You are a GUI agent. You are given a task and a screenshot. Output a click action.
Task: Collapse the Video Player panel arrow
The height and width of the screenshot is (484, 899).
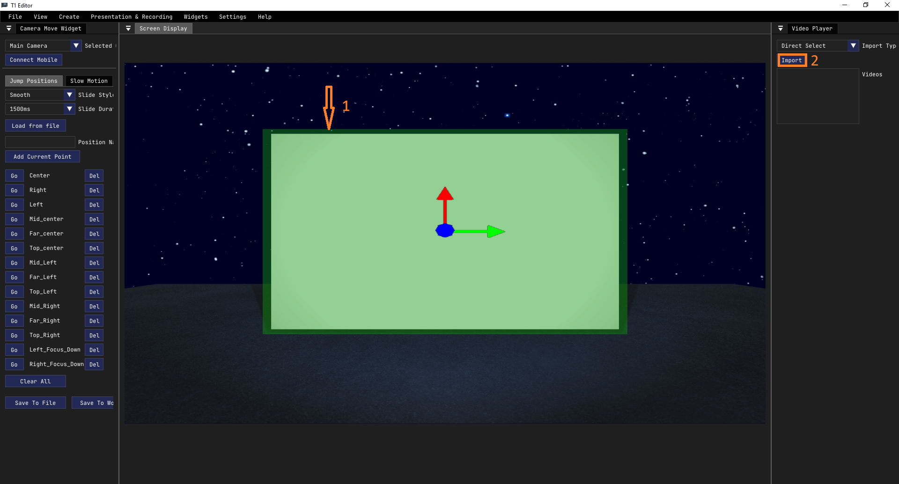point(781,29)
